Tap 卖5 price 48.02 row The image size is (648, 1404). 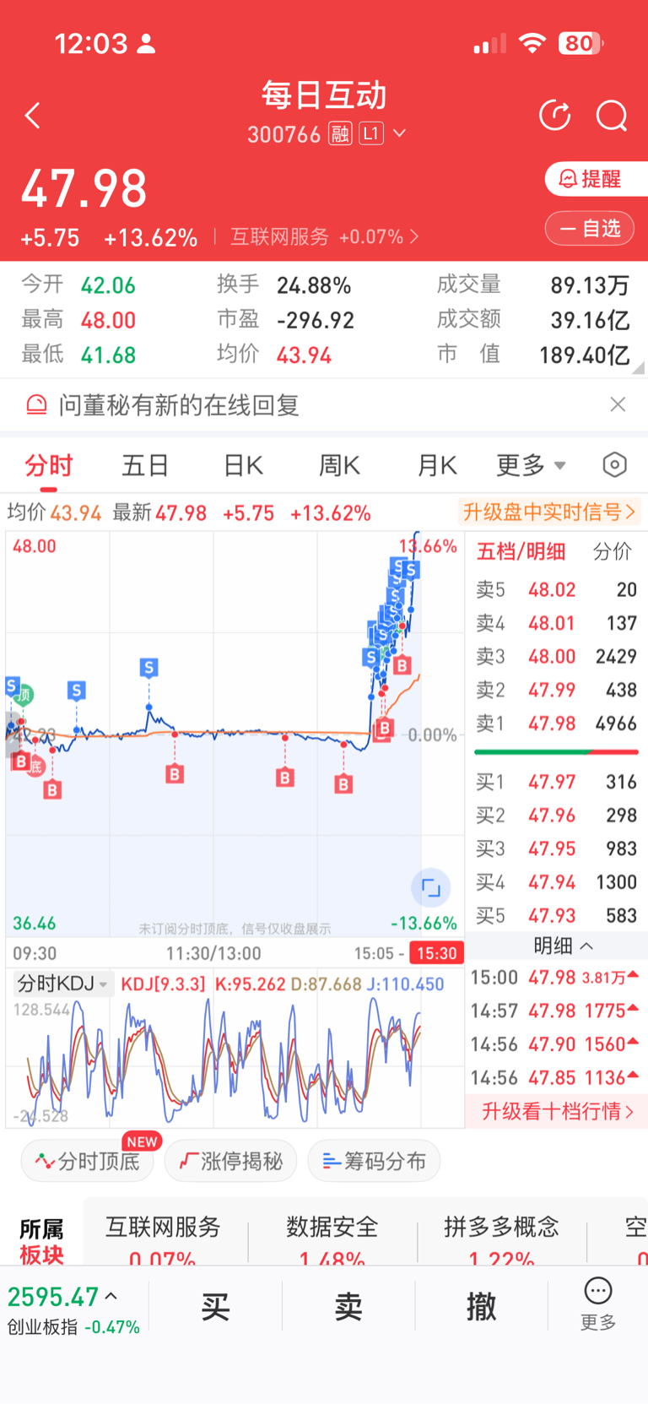pos(556,589)
